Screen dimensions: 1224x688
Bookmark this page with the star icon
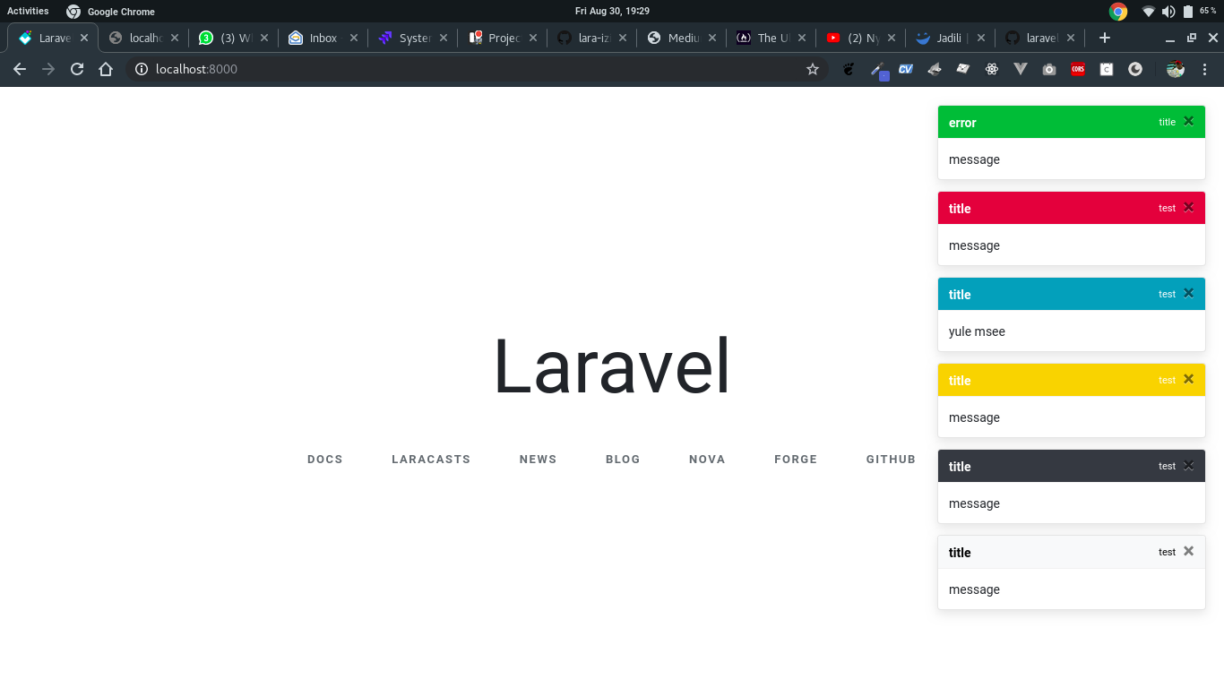click(813, 69)
